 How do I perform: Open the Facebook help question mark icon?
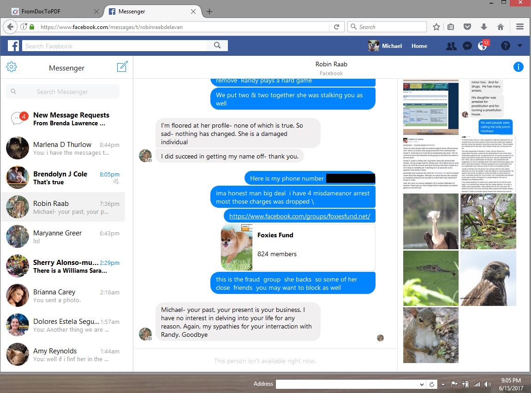click(x=505, y=46)
